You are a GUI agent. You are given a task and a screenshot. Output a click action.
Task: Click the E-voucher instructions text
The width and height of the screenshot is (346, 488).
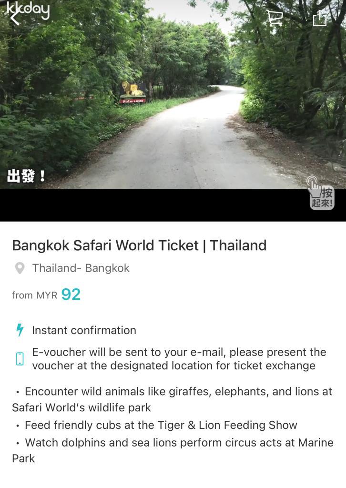pyautogui.click(x=179, y=359)
